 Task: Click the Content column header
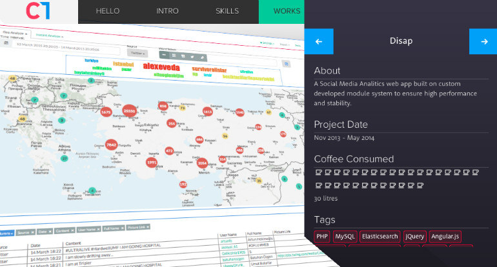pyautogui.click(x=73, y=243)
